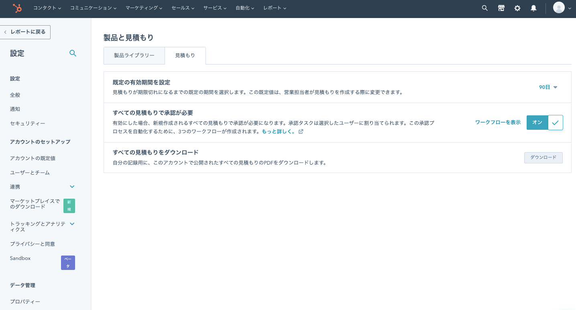576x310 pixels.
Task: Switch to 製品ライブラリー tab
Action: [134, 56]
